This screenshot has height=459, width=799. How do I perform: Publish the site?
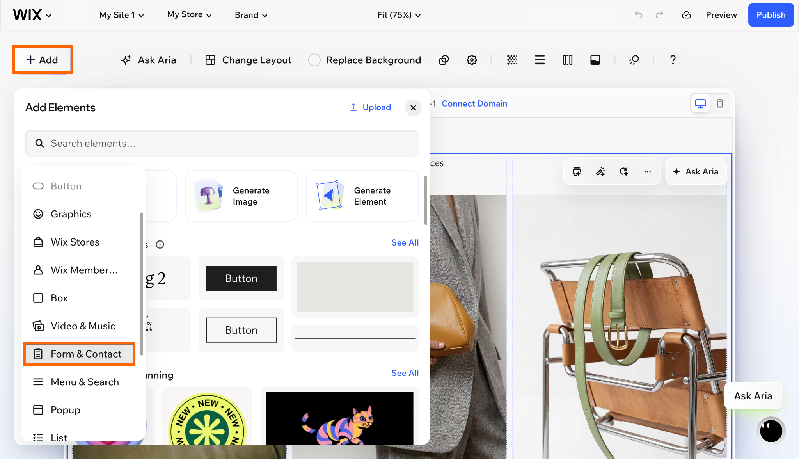click(771, 15)
